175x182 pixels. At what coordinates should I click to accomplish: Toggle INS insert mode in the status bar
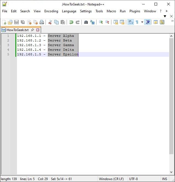165,179
